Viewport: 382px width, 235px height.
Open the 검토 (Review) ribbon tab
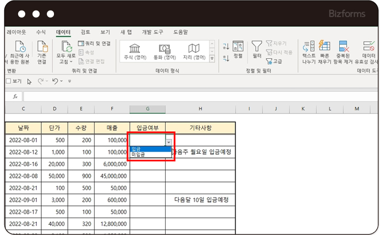85,32
